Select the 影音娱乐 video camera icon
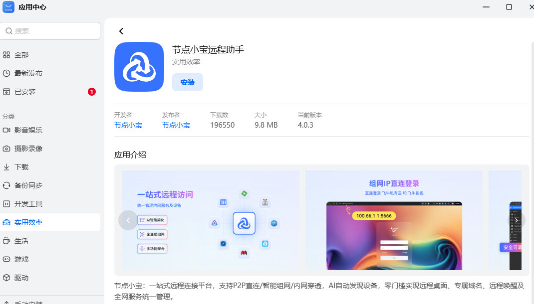534x304 pixels. click(6, 130)
